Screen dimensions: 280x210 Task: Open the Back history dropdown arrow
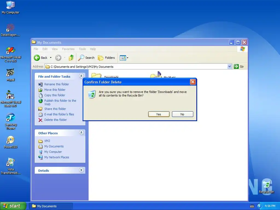[51, 58]
